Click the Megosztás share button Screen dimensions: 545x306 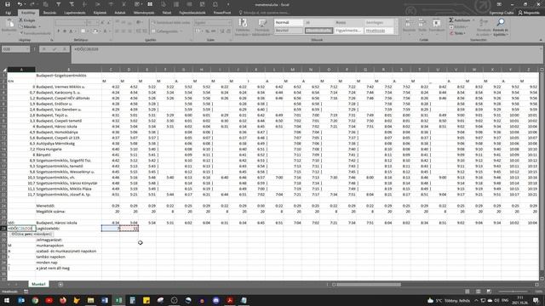point(529,13)
